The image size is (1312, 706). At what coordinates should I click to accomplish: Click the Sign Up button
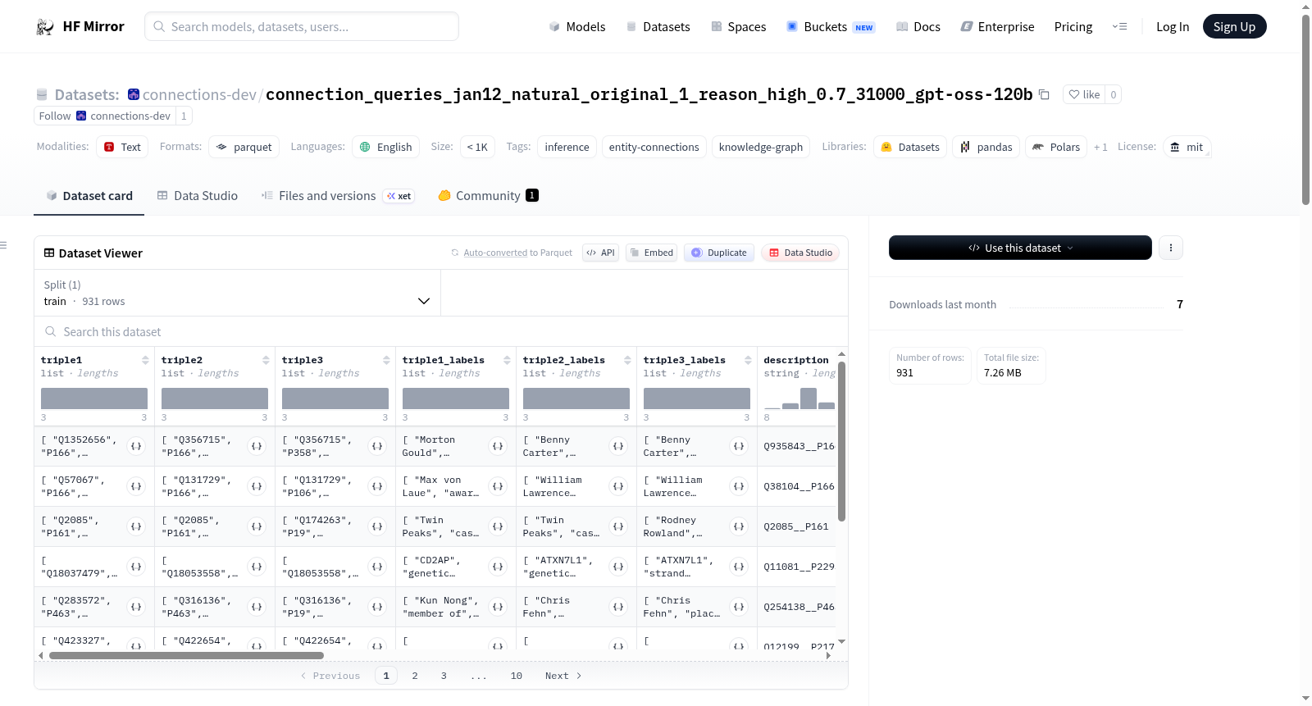[1234, 26]
